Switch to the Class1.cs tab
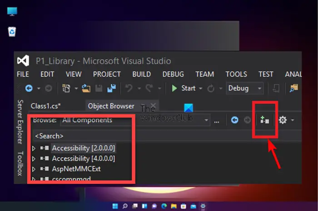 tap(45, 106)
